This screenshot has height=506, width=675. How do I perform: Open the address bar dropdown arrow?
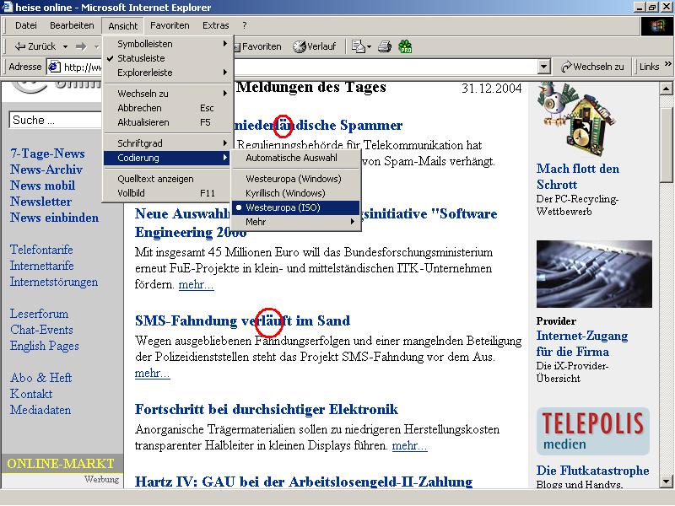(x=544, y=67)
